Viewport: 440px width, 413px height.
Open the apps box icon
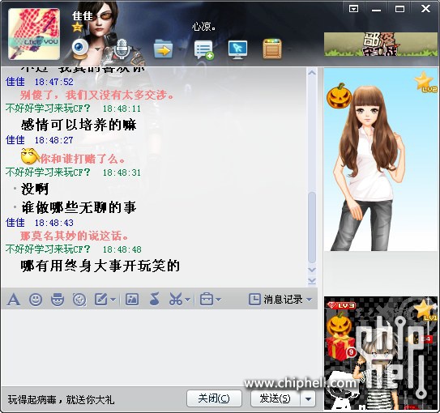pos(272,49)
